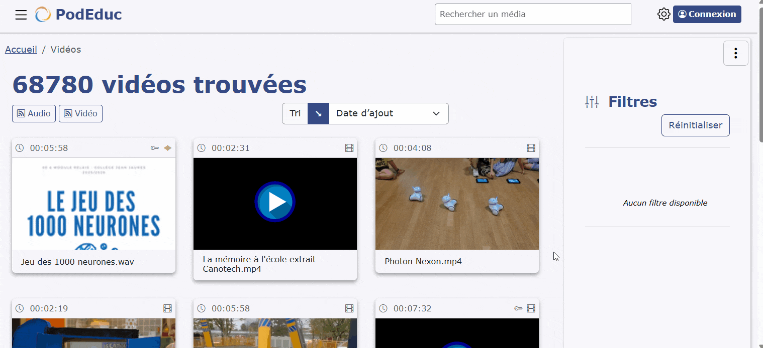Click the Photon Nexon.mp4 title
Viewport: 763px width, 348px height.
423,262
